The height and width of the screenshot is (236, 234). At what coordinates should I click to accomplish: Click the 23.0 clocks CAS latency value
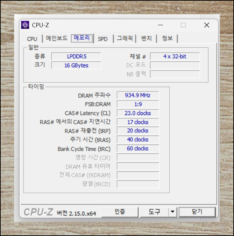[138, 113]
